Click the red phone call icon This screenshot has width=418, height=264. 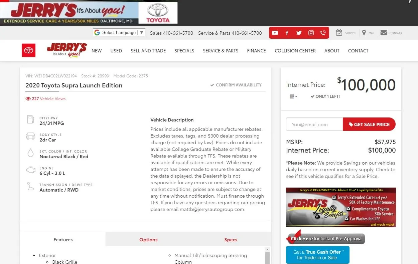click(323, 33)
